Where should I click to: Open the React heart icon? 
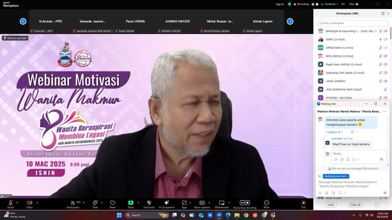[112, 203]
